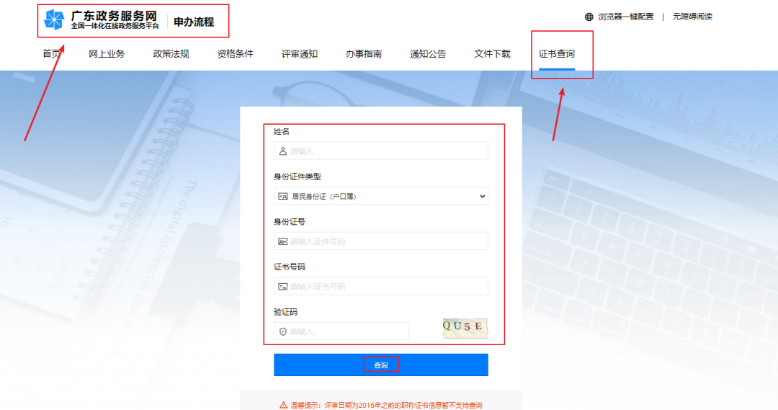Image resolution: width=778 pixels, height=410 pixels.
Task: Open the 资格条件 menu item
Action: (235, 54)
